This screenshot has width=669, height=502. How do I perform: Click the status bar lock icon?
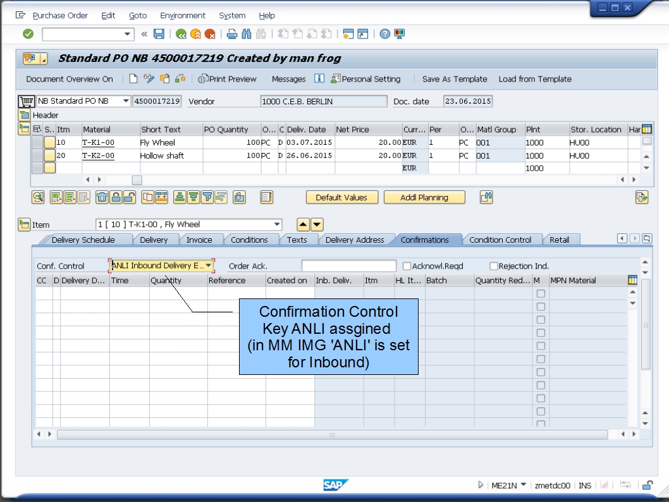click(x=648, y=486)
